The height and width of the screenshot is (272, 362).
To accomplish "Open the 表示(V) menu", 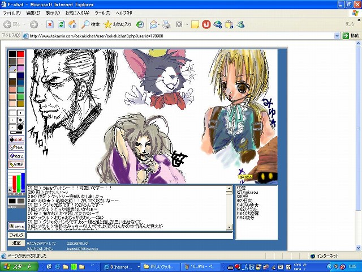I will coord(53,13).
